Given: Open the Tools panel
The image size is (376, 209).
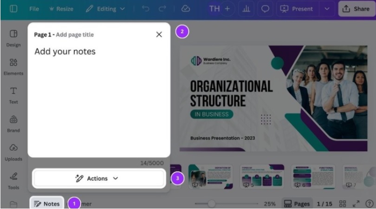Looking at the screenshot, I should tap(13, 181).
